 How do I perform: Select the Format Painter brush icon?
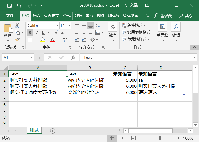tap(17, 39)
